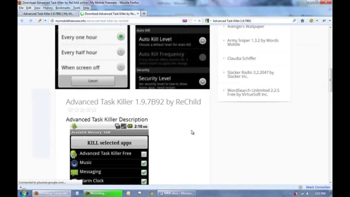
Task: Click the 'Advanced Task Killer 1.9.7B92 by ReChild' heading
Action: click(x=133, y=102)
